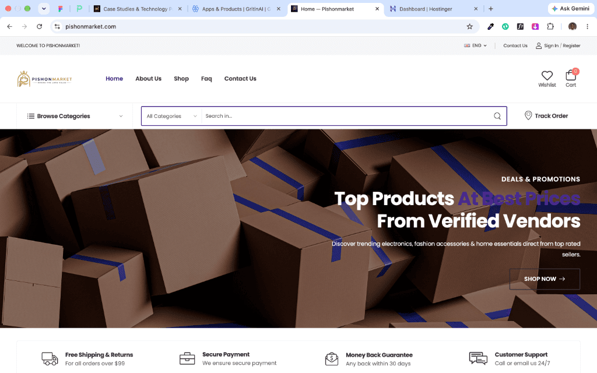Viewport: 597px width, 373px height.
Task: Click the search magnifier icon
Action: pos(497,116)
